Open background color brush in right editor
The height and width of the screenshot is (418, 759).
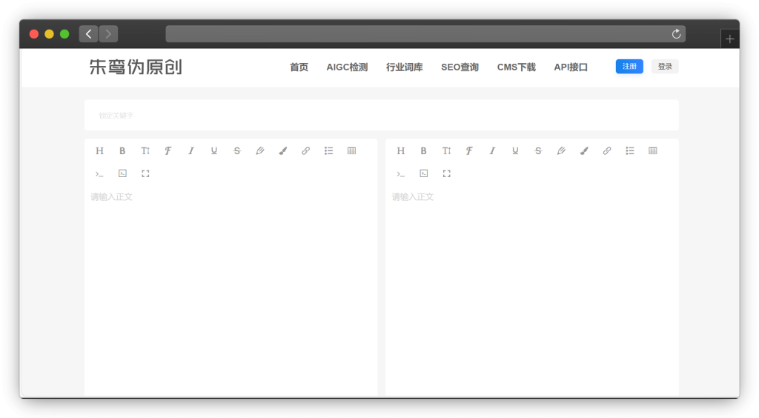[x=584, y=151]
